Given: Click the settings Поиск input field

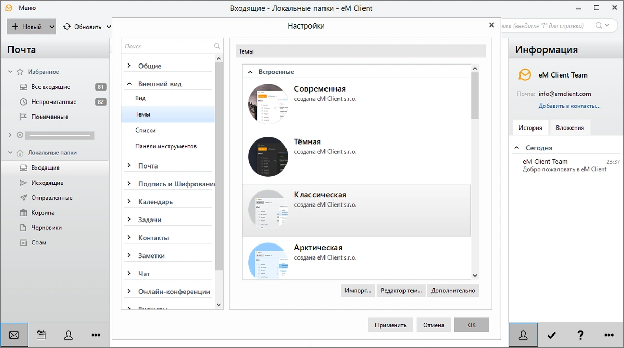Looking at the screenshot, I should (168, 46).
